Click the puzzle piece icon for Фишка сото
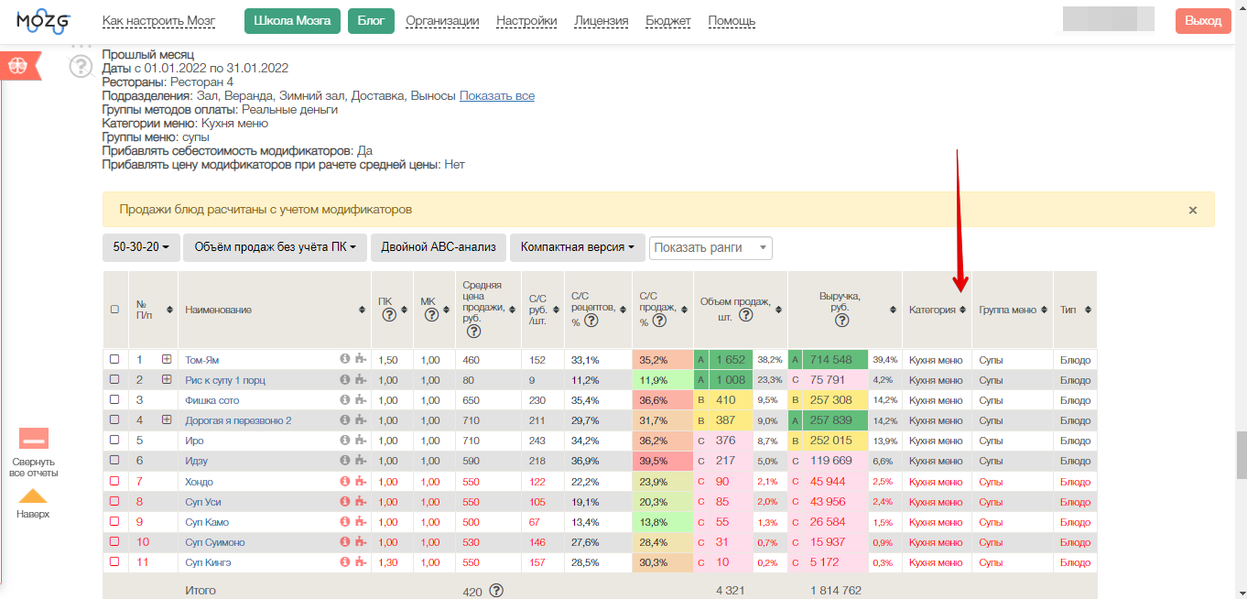Screen dimensions: 1247x599 tap(361, 400)
